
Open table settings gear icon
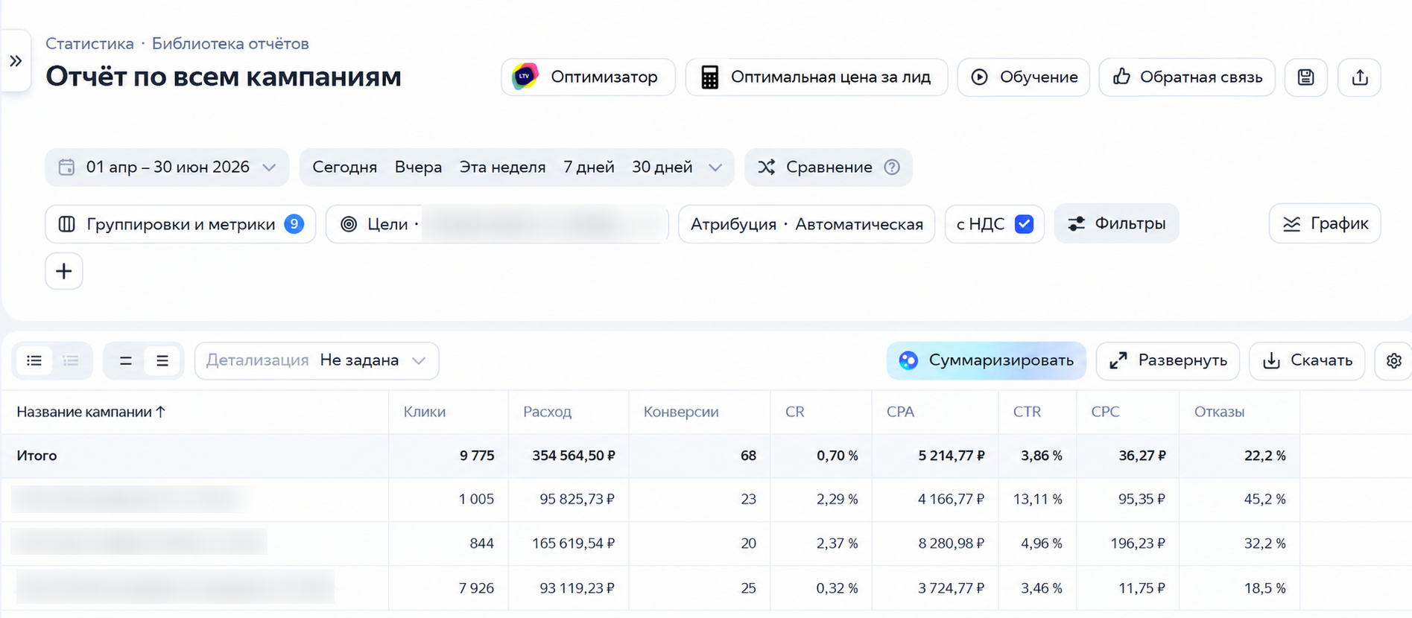click(1393, 360)
